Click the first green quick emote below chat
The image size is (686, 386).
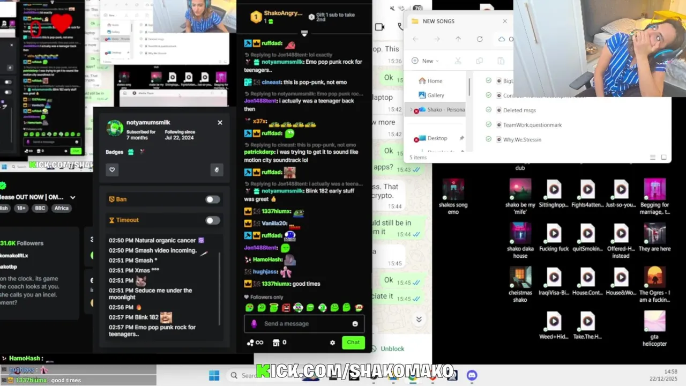tap(249, 308)
